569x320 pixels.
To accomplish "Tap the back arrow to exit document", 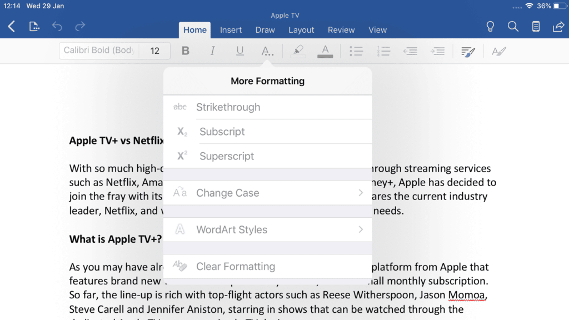I will [x=12, y=27].
